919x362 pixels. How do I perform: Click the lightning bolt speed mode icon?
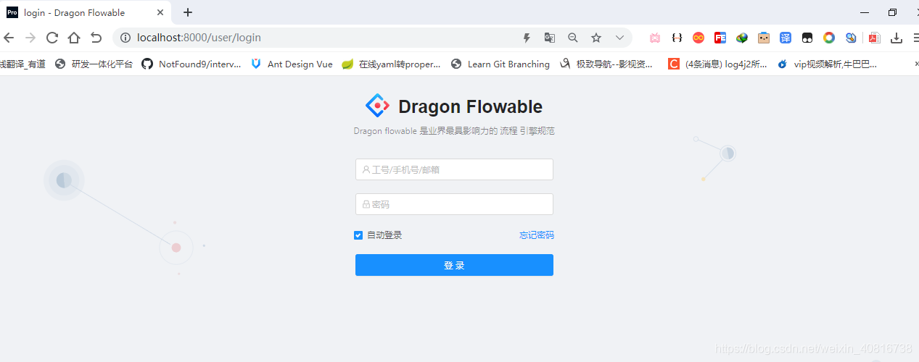tap(527, 38)
